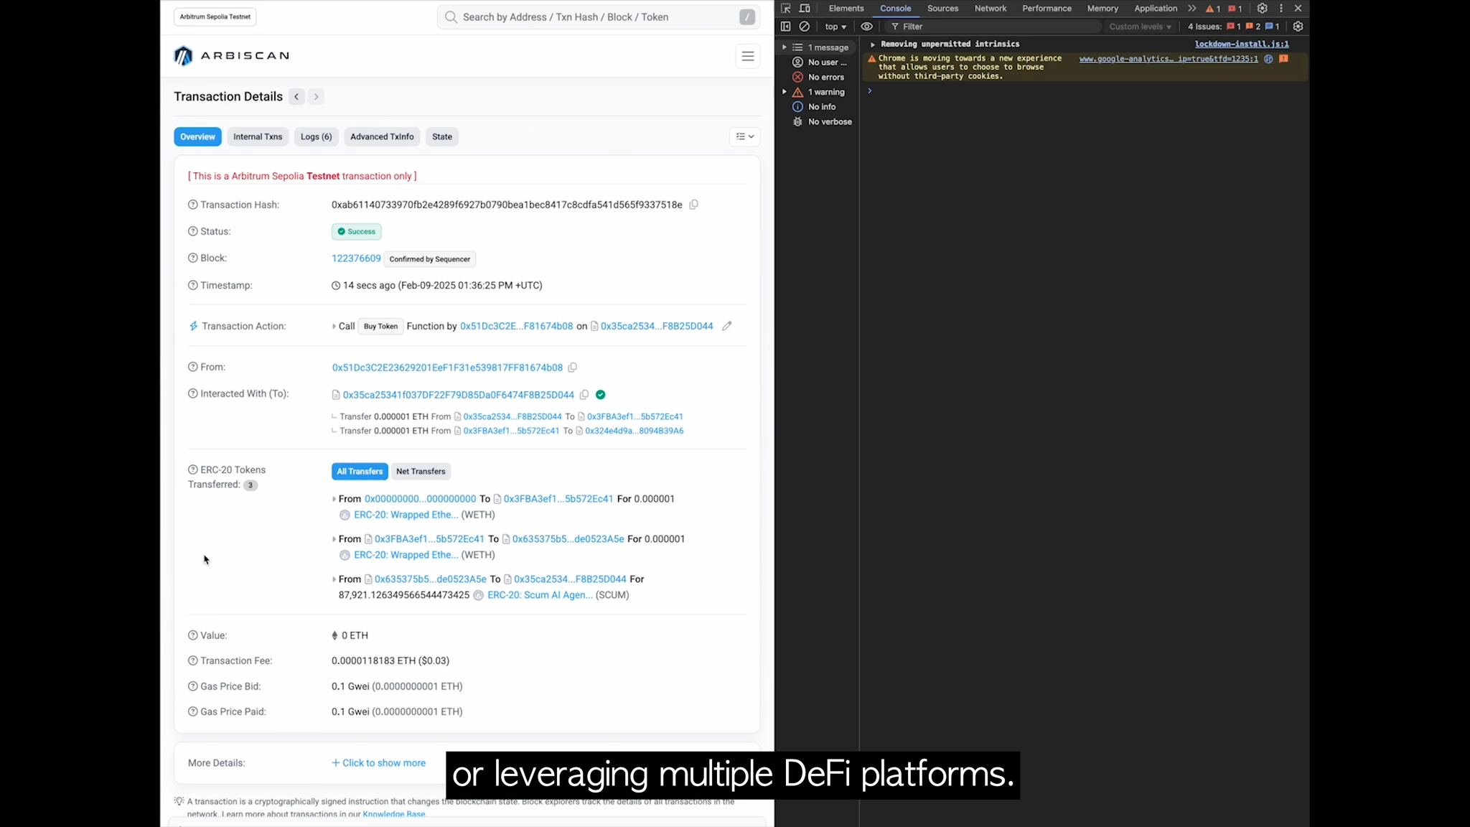1470x827 pixels.
Task: Open the Custom levels dropdown
Action: coord(1140,27)
